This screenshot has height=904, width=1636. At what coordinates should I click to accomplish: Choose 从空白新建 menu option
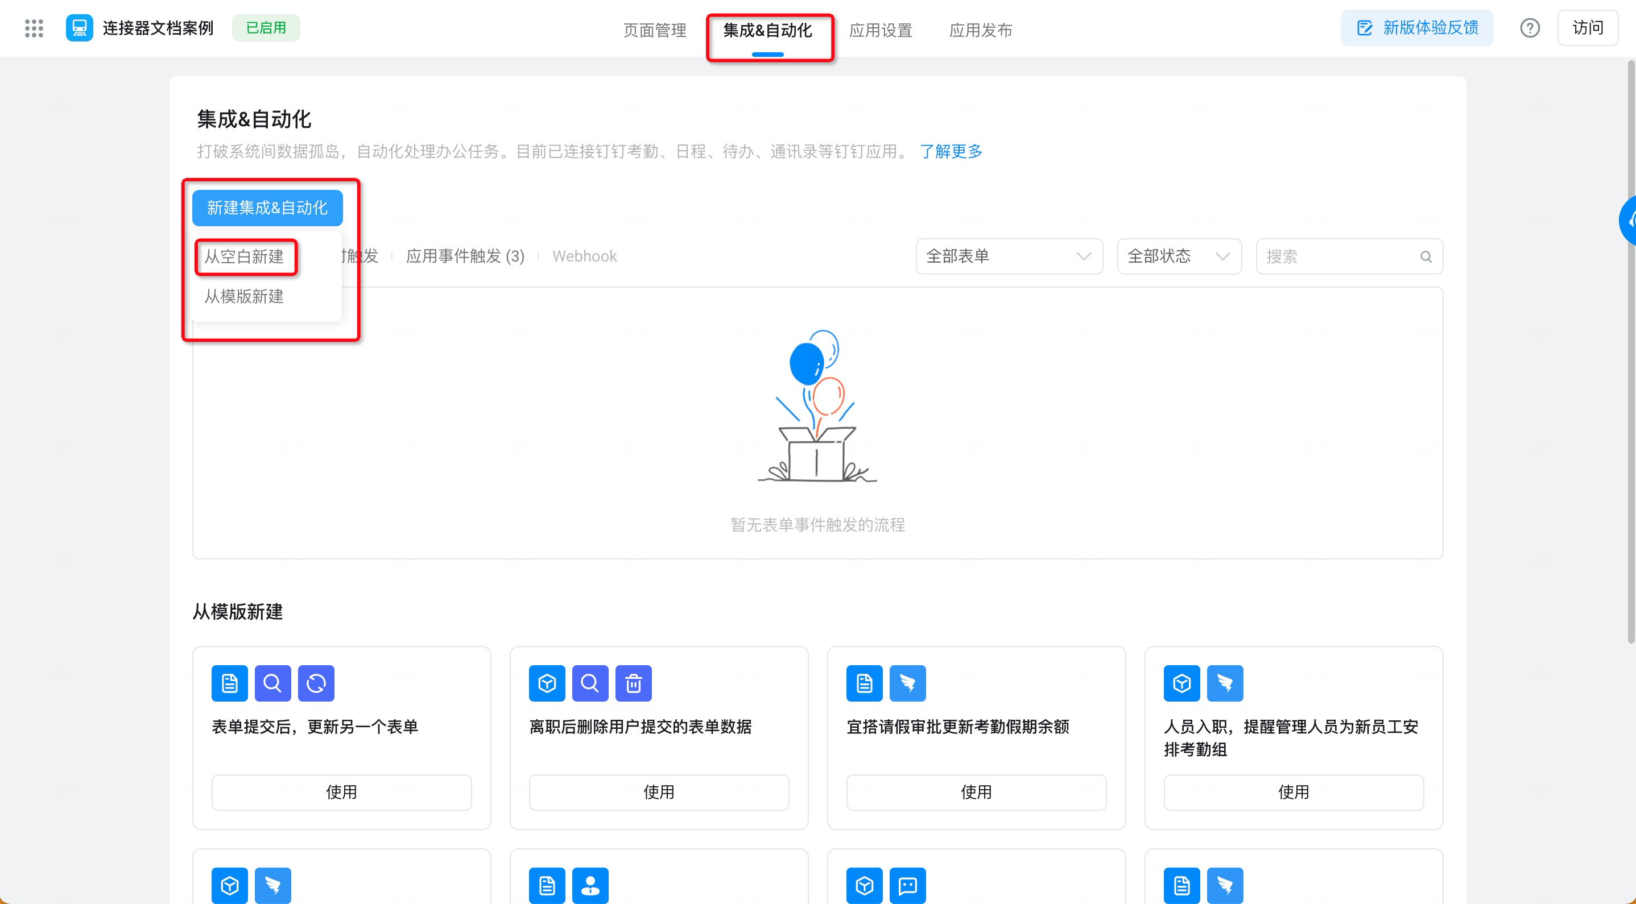tap(244, 256)
